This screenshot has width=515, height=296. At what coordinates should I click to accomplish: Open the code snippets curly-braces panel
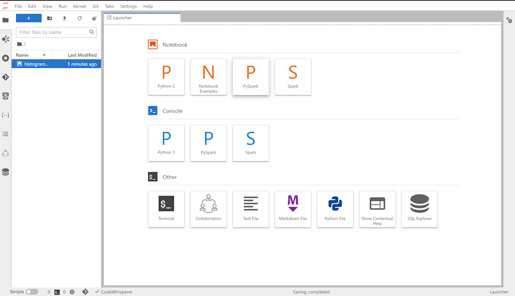click(6, 115)
